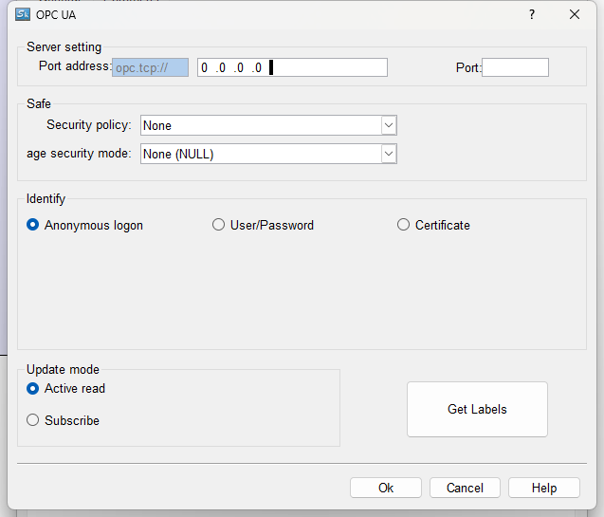Image resolution: width=604 pixels, height=517 pixels.
Task: Select the second octet of the IP address
Action: click(222, 67)
